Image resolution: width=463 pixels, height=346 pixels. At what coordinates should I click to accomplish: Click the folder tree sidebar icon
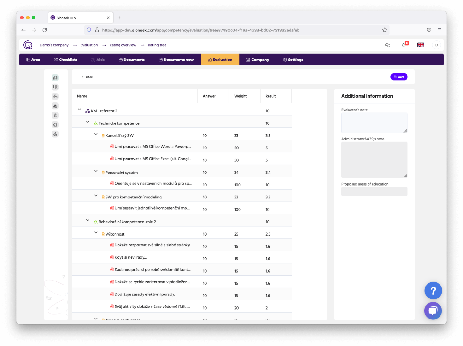tap(55, 87)
